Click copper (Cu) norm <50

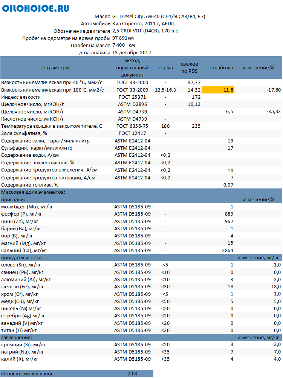(x=165, y=301)
